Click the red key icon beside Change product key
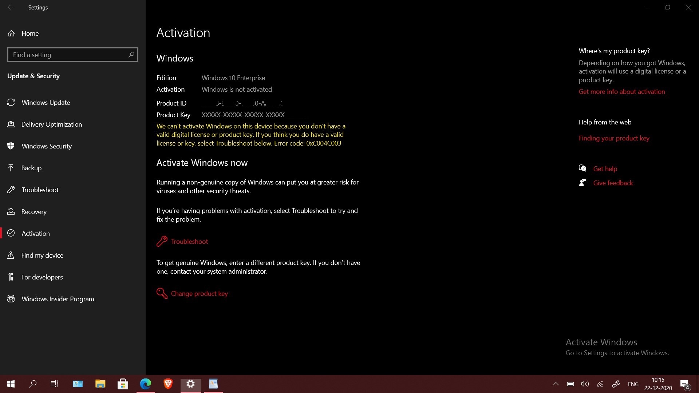The image size is (699, 393). pos(162,293)
